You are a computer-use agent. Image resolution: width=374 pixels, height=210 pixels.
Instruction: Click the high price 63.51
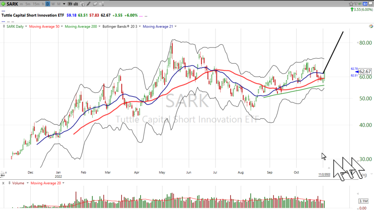tap(83, 15)
